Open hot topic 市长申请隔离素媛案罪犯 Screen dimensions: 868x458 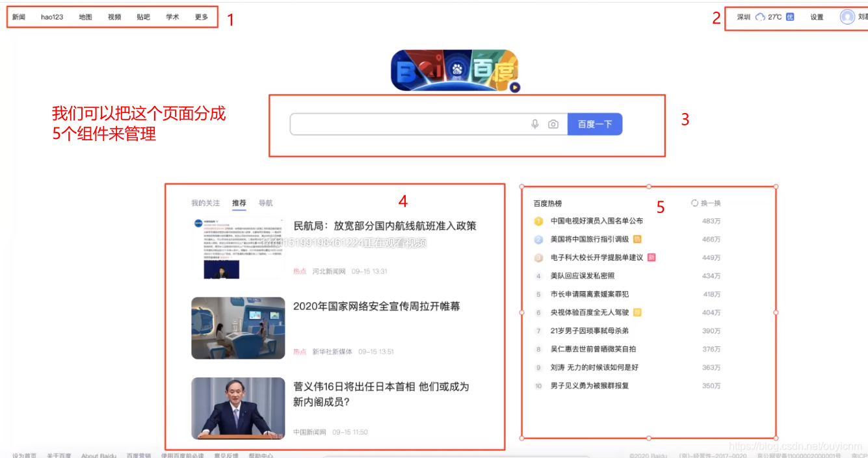pos(590,294)
